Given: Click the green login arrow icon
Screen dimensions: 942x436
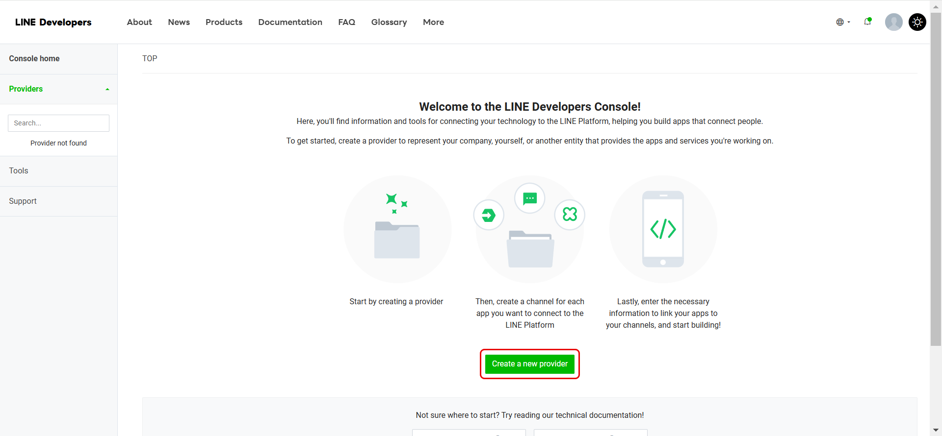Looking at the screenshot, I should coord(489,215).
